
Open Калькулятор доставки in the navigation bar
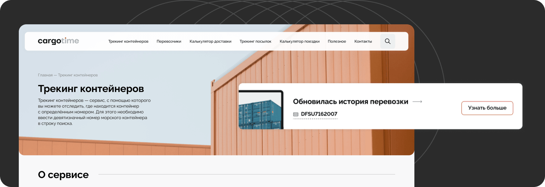[210, 41]
